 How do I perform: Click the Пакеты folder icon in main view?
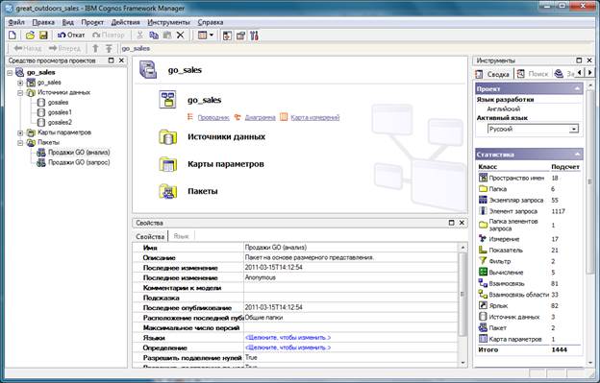[x=167, y=191]
